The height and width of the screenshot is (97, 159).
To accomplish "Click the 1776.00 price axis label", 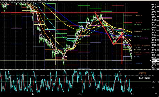I will click(x=155, y=25).
